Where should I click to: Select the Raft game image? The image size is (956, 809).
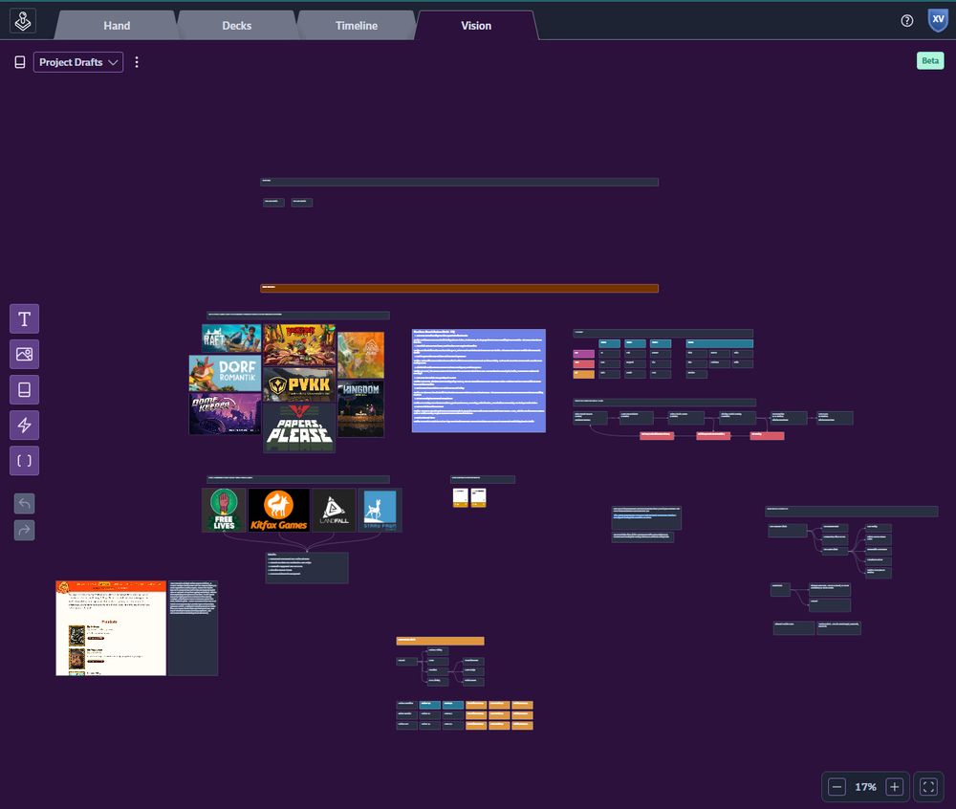coord(231,339)
